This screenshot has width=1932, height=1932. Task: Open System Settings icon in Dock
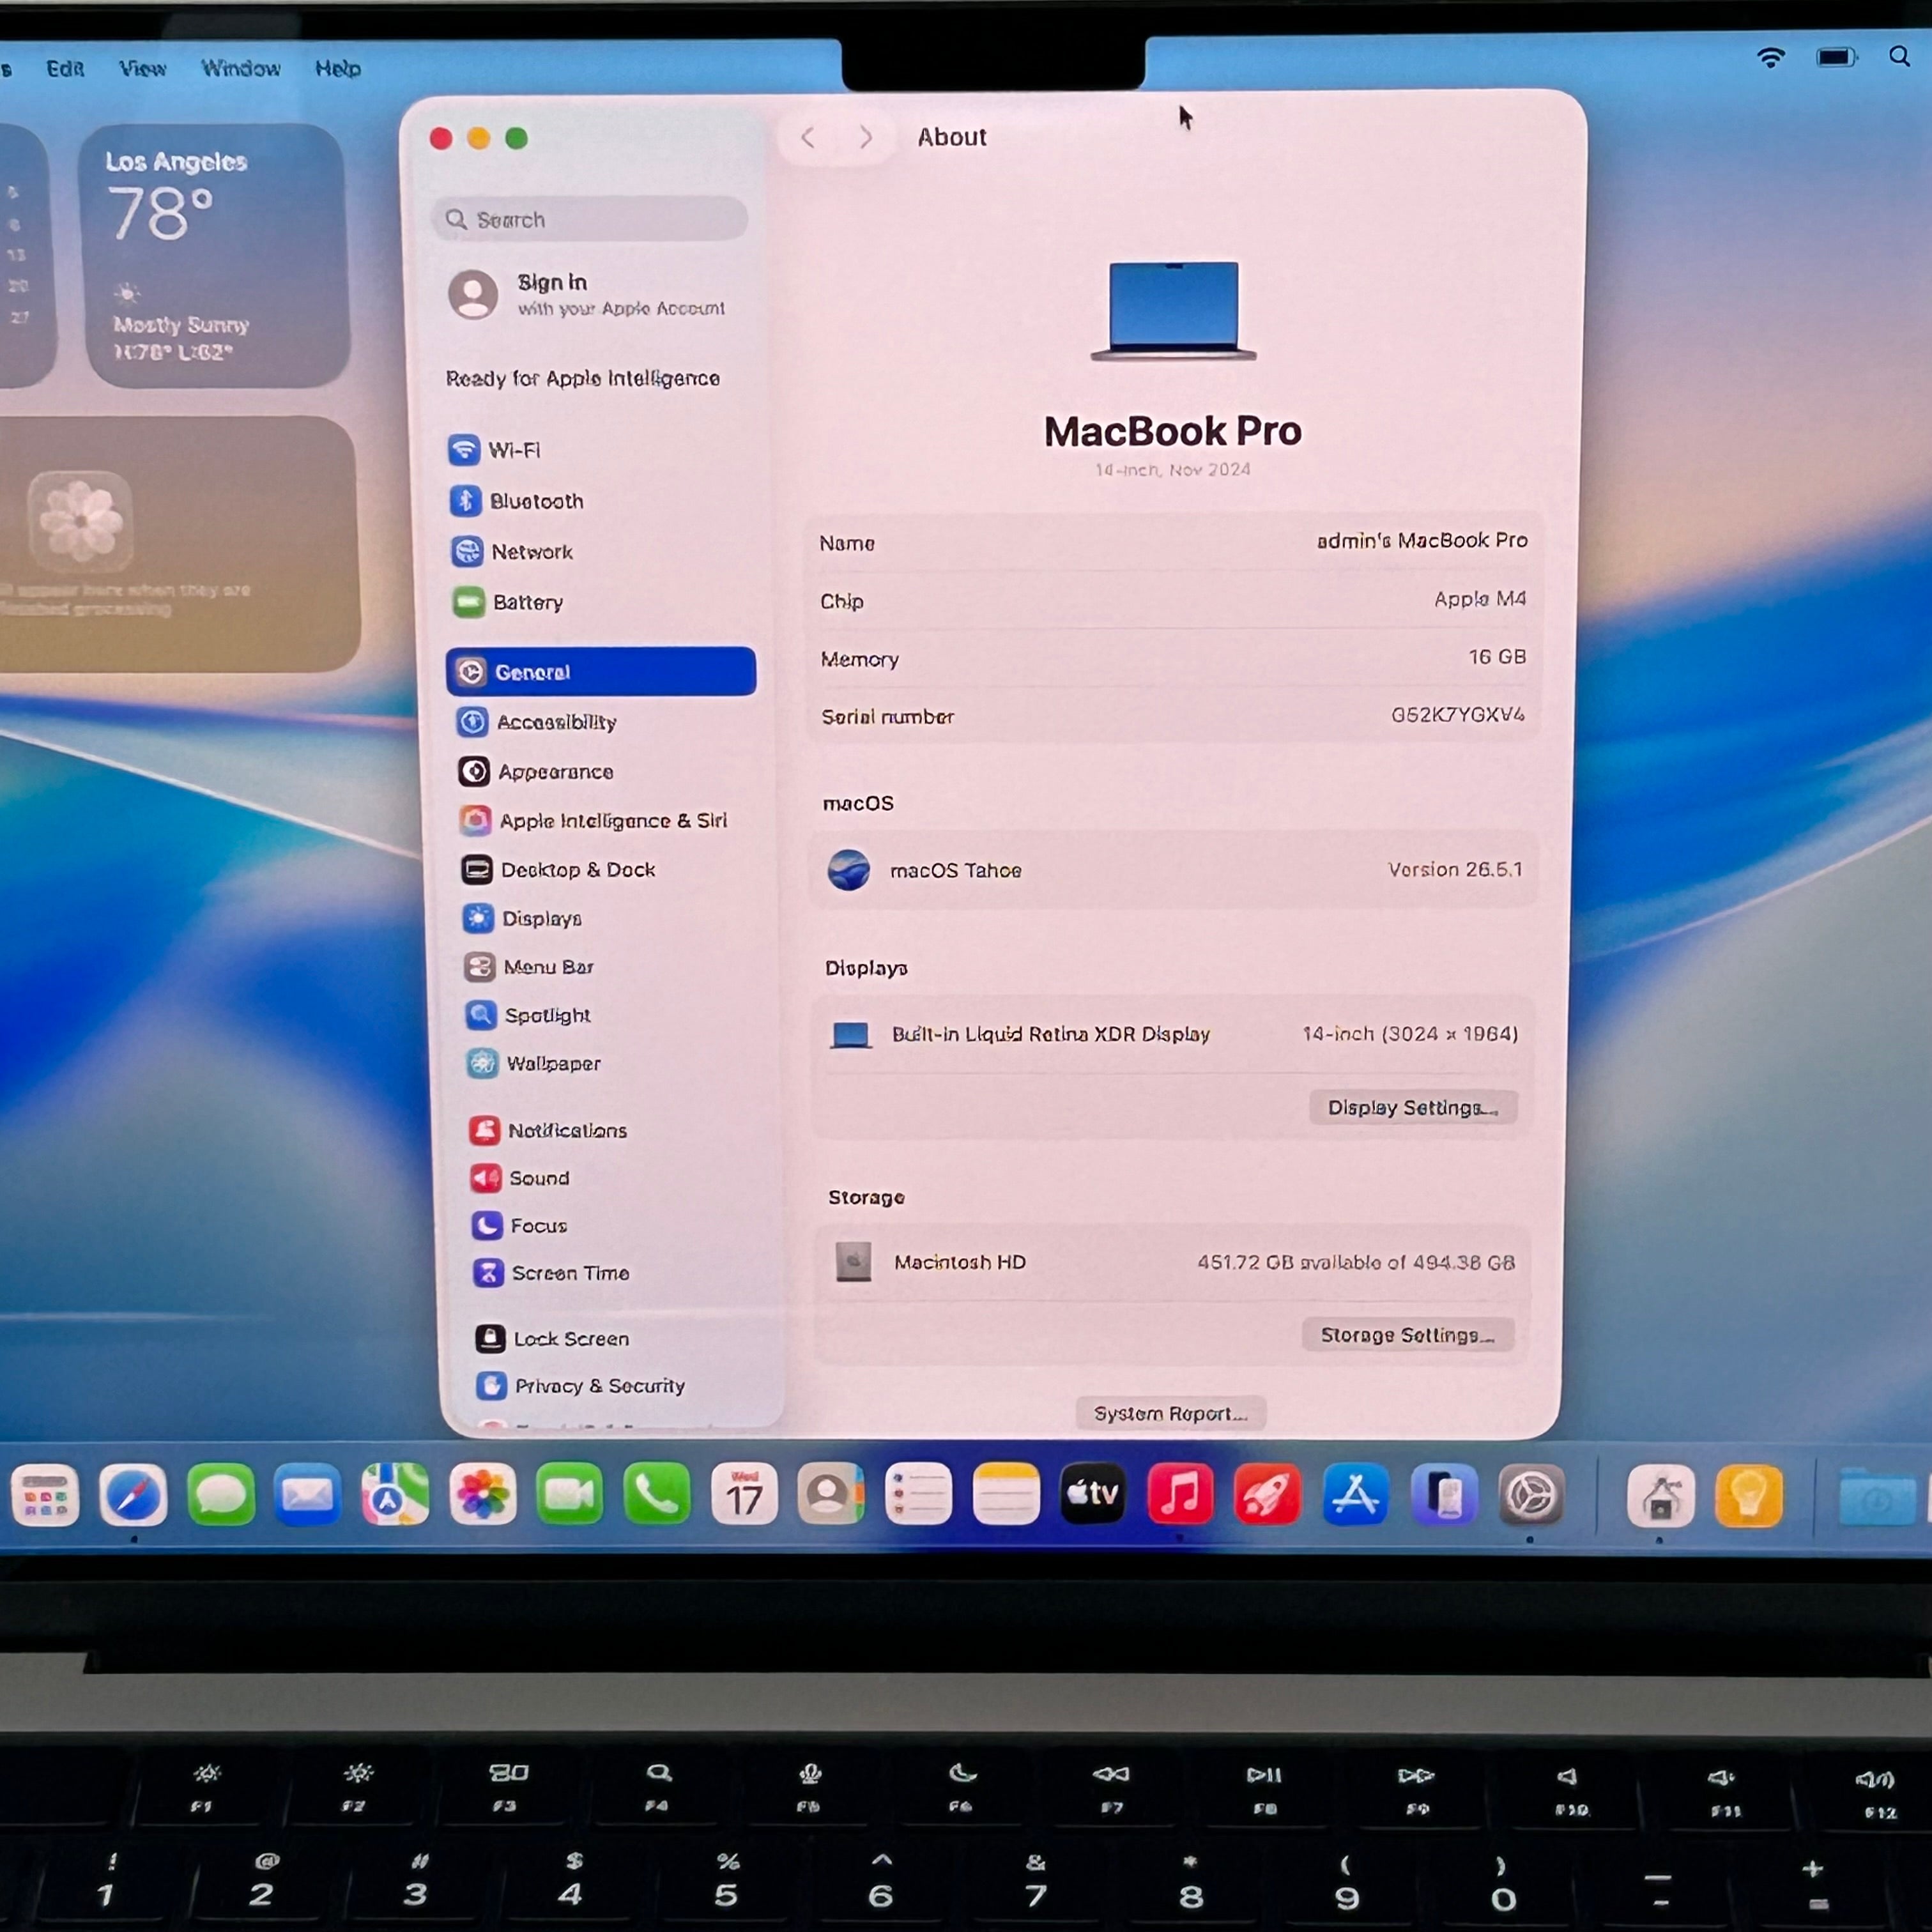(1531, 1495)
